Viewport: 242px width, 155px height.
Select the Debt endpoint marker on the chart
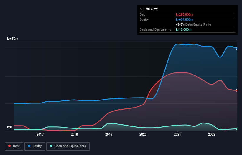pyautogui.click(x=237, y=90)
